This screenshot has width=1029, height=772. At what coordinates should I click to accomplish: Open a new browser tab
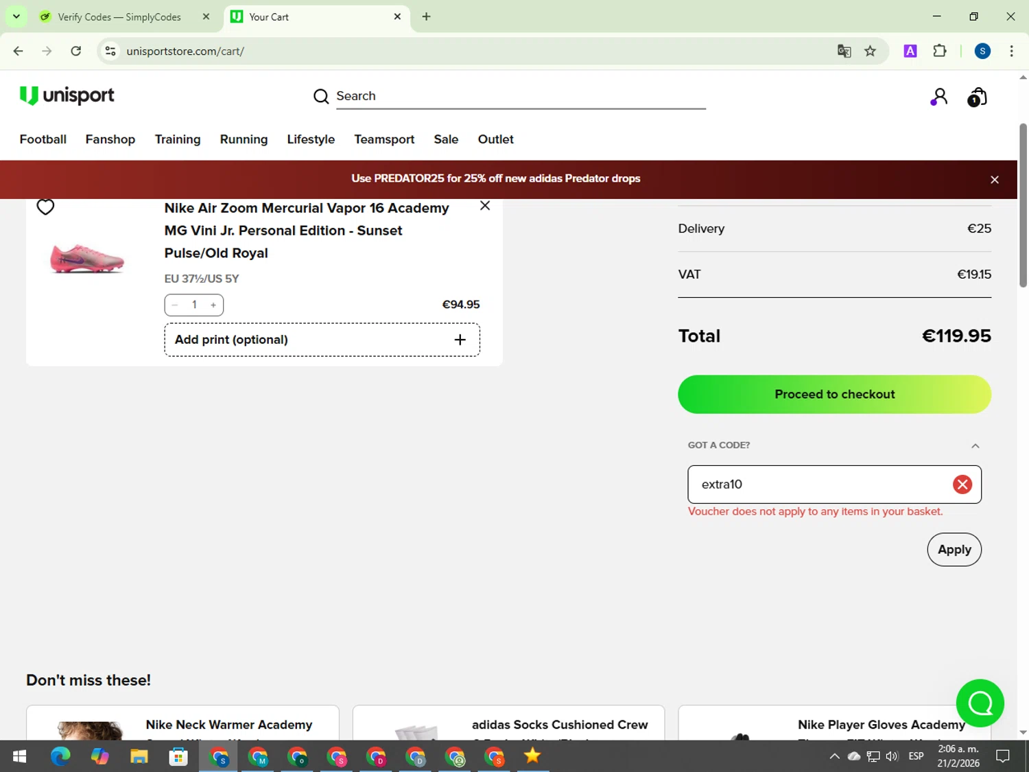(x=426, y=16)
